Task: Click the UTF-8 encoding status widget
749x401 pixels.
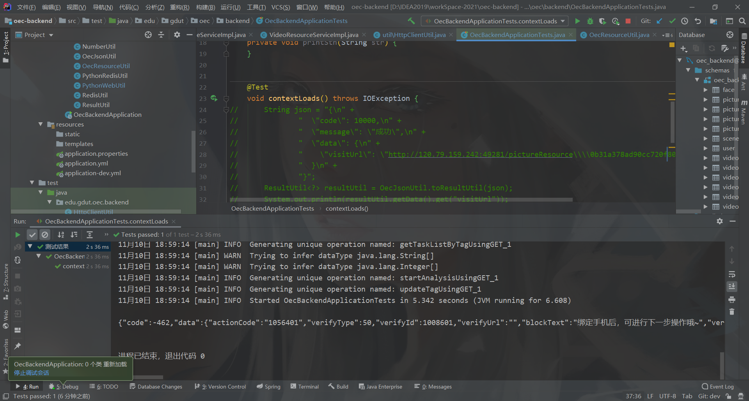Action: [x=667, y=396]
